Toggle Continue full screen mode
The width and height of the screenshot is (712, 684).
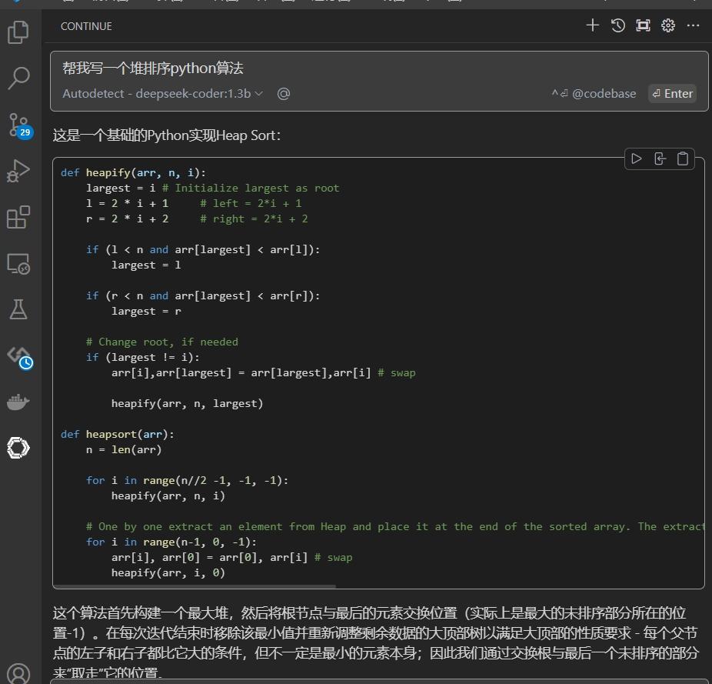pyautogui.click(x=643, y=25)
